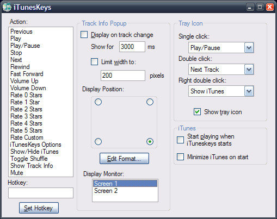This screenshot has height=219, width=277.
Task: Select Show/Hide iTunes action
Action: point(41,152)
